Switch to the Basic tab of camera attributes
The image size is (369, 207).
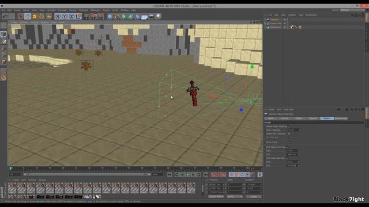[271, 118]
